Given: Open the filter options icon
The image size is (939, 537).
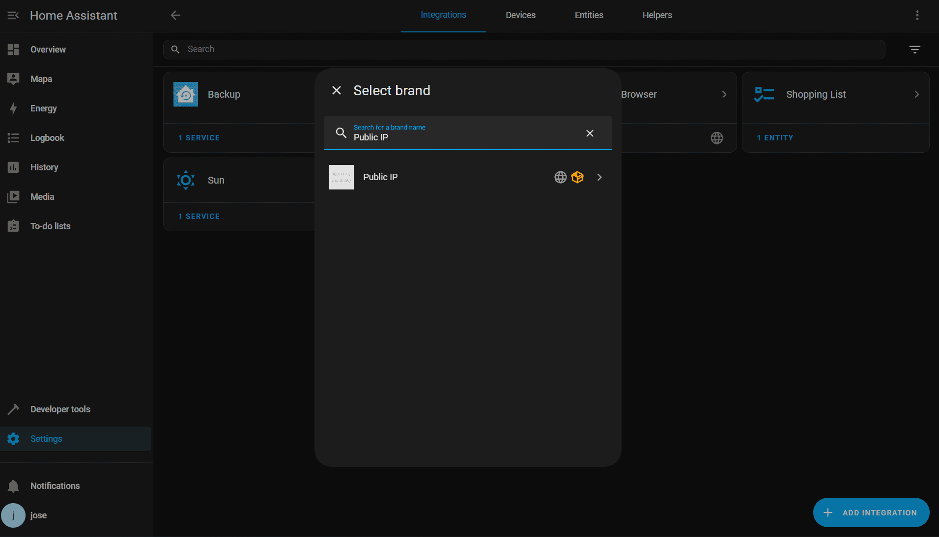Looking at the screenshot, I should [x=914, y=50].
